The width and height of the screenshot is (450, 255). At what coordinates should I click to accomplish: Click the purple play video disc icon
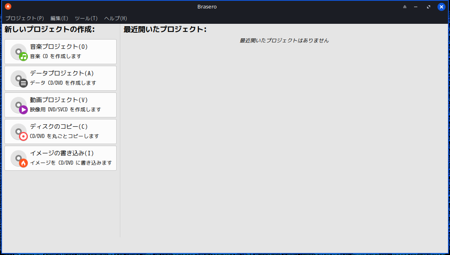(x=19, y=106)
